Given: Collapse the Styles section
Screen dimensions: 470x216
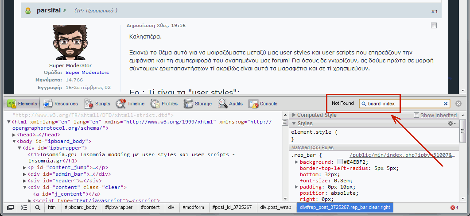Looking at the screenshot, I should (294, 123).
